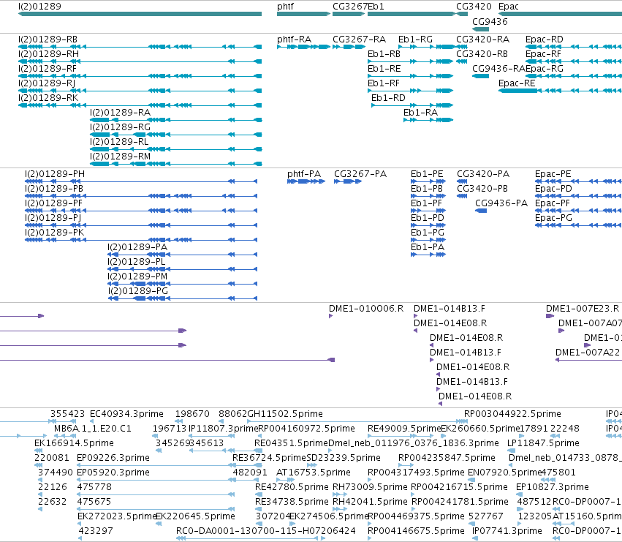Open the Eb1-RE transcript
622x542 pixels.
[384, 69]
